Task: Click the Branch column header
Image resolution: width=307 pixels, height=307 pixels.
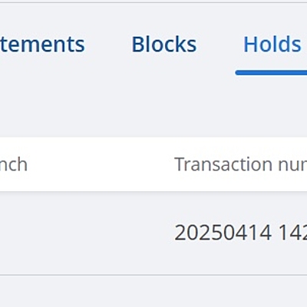Action: [x=14, y=164]
